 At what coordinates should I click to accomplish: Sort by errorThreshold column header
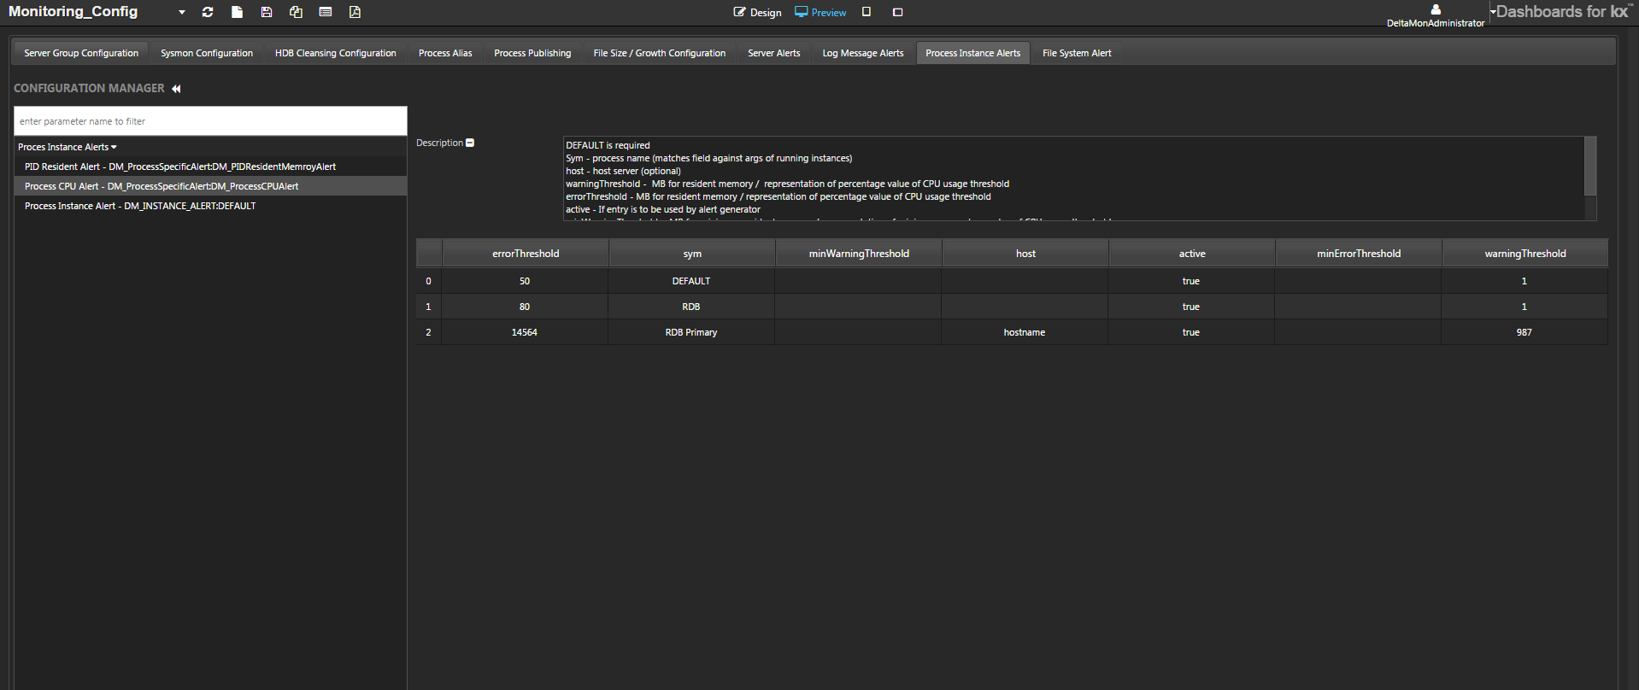[x=526, y=254]
